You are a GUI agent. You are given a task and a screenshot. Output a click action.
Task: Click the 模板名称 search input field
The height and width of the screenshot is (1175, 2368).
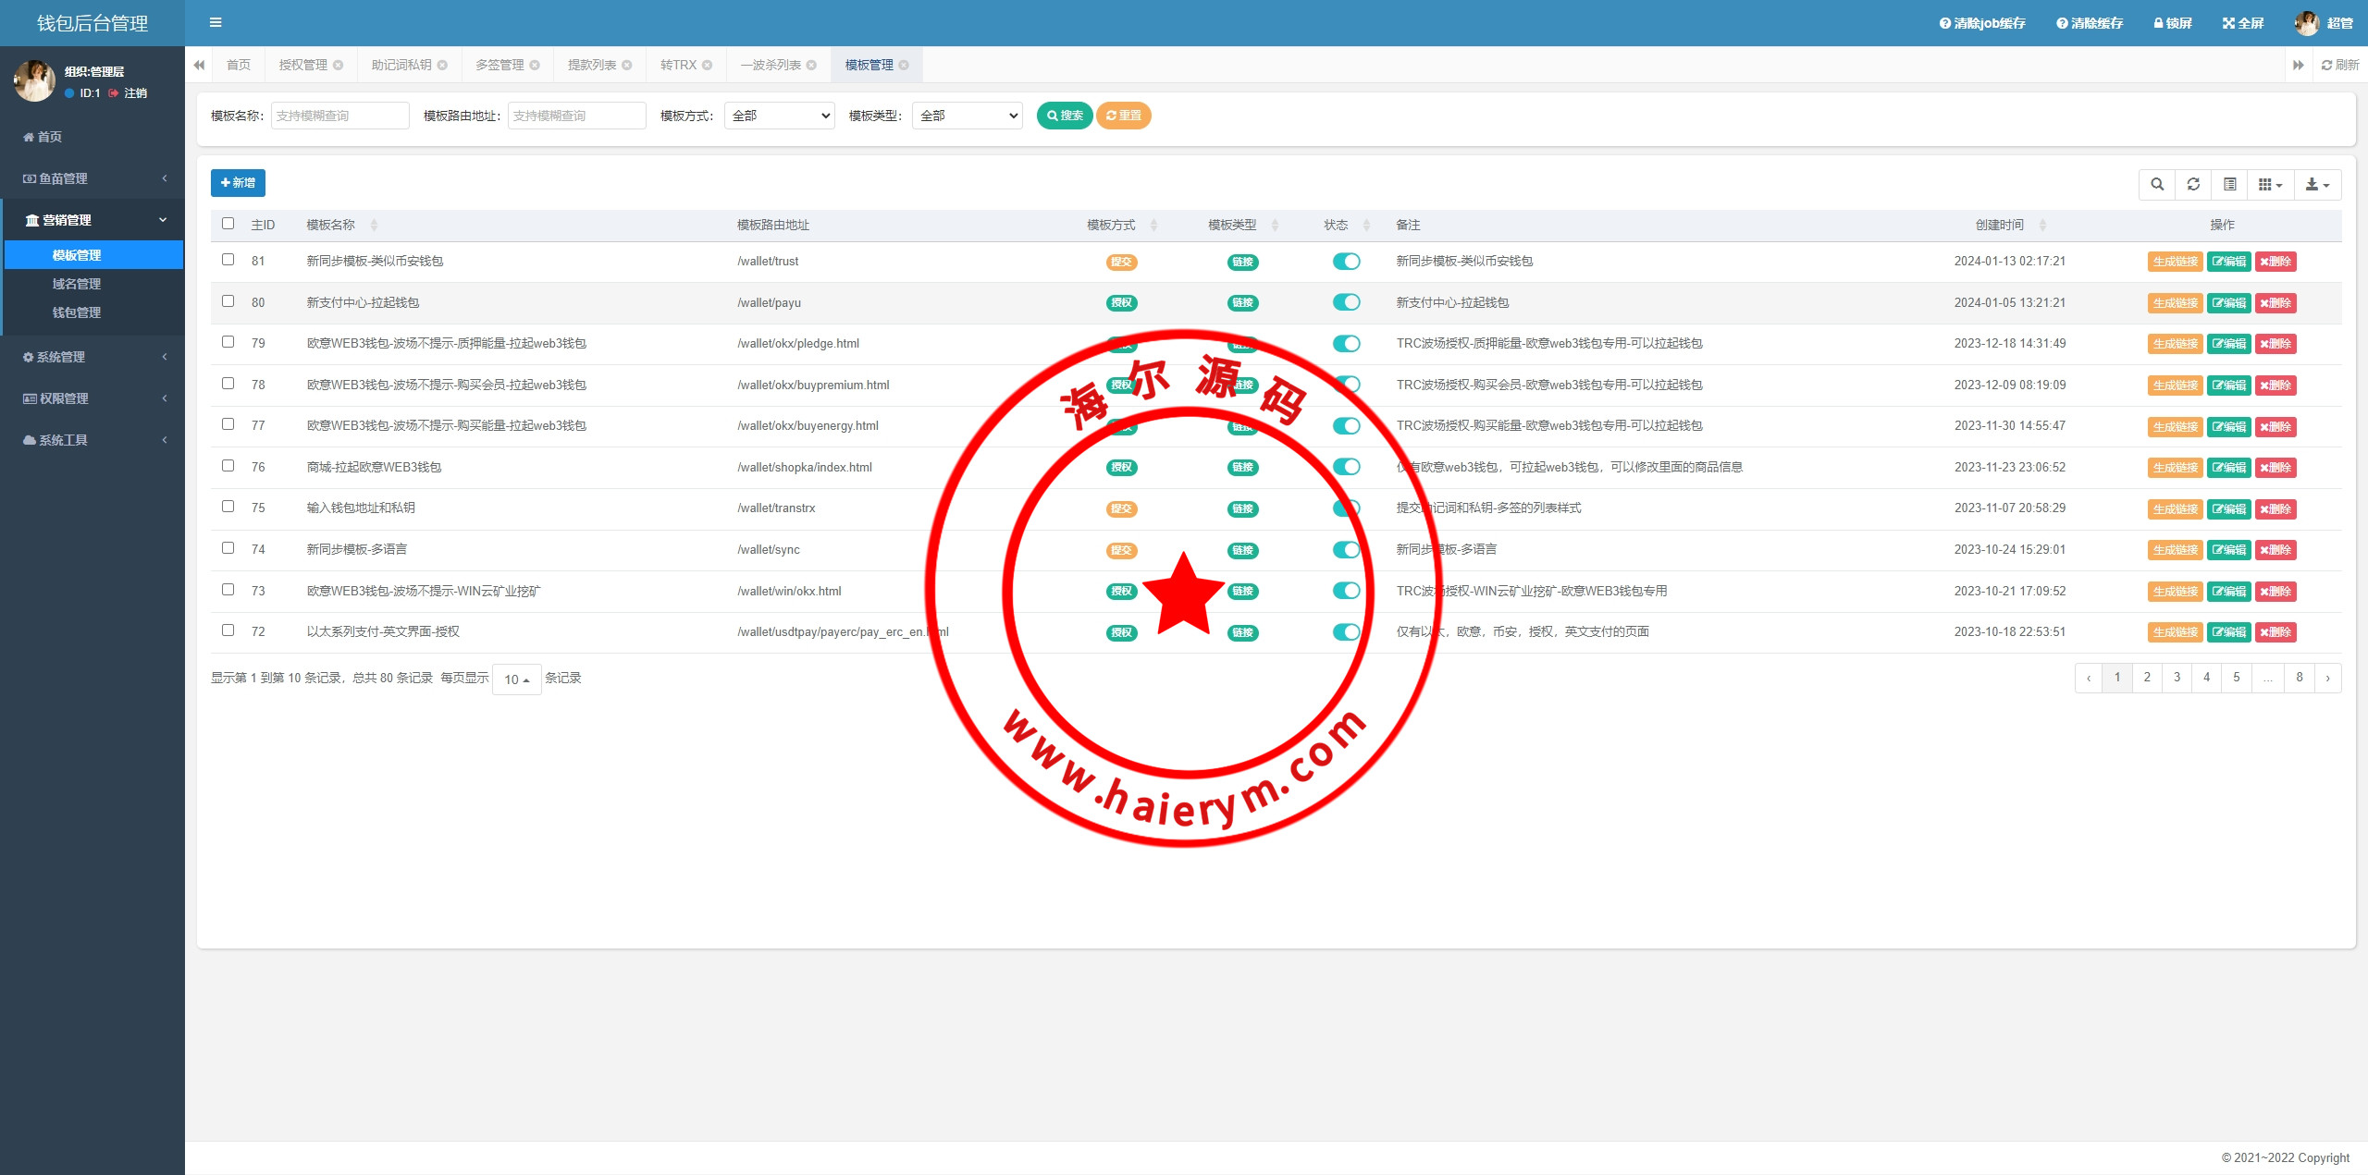[339, 116]
